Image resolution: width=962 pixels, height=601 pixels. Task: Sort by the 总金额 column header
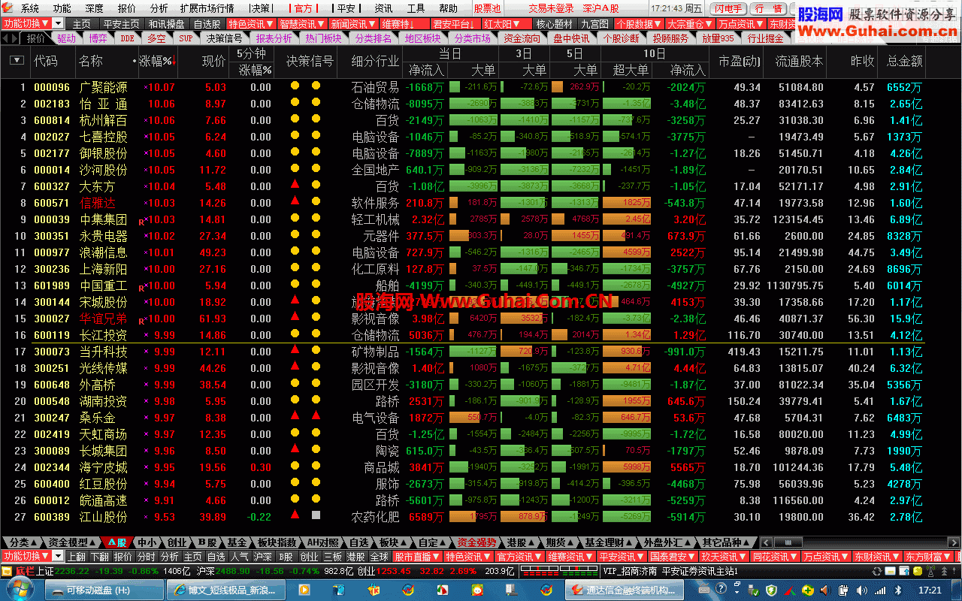click(x=905, y=61)
